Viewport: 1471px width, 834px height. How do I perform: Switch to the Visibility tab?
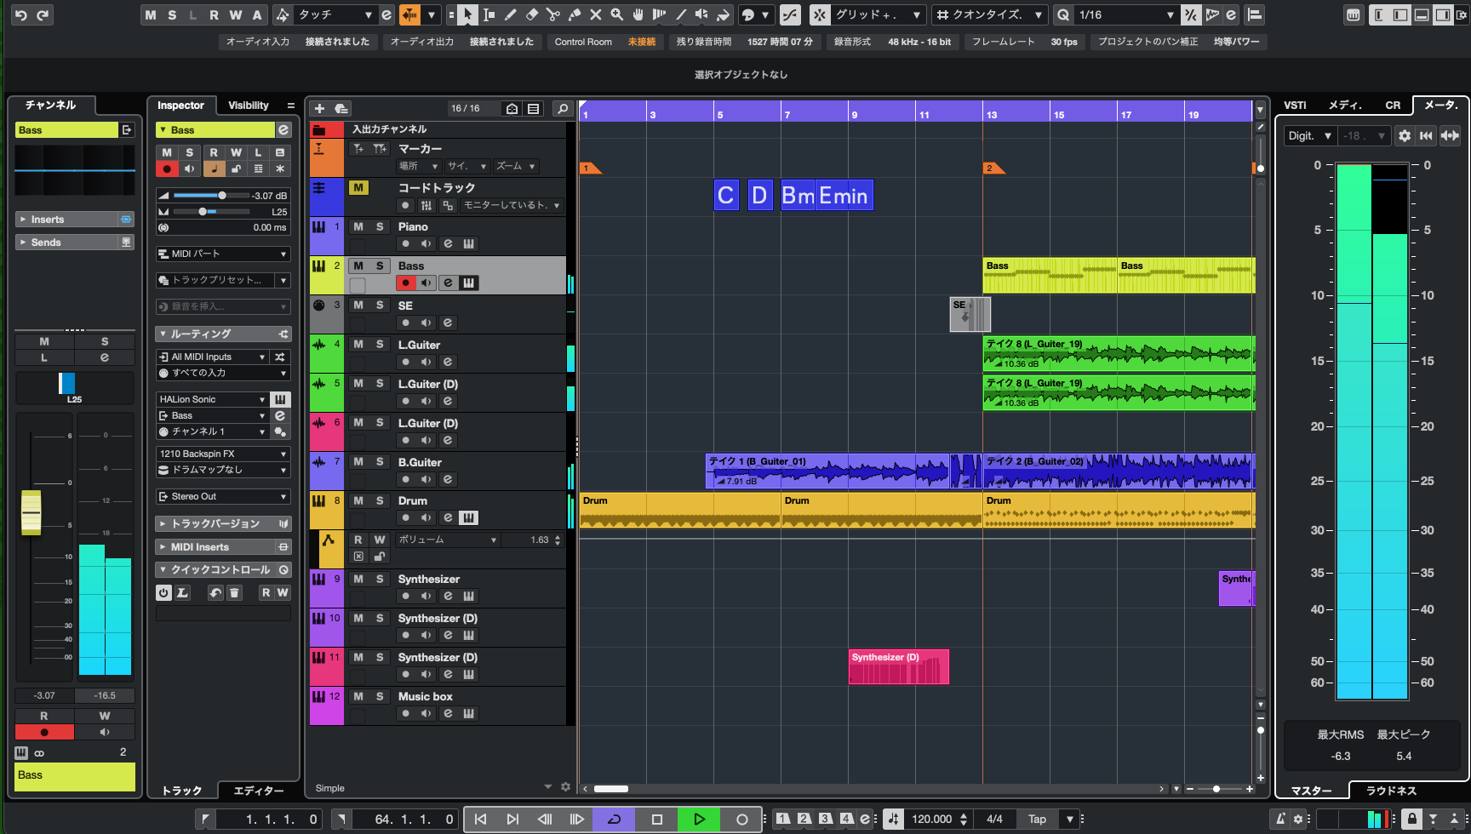pyautogui.click(x=248, y=106)
